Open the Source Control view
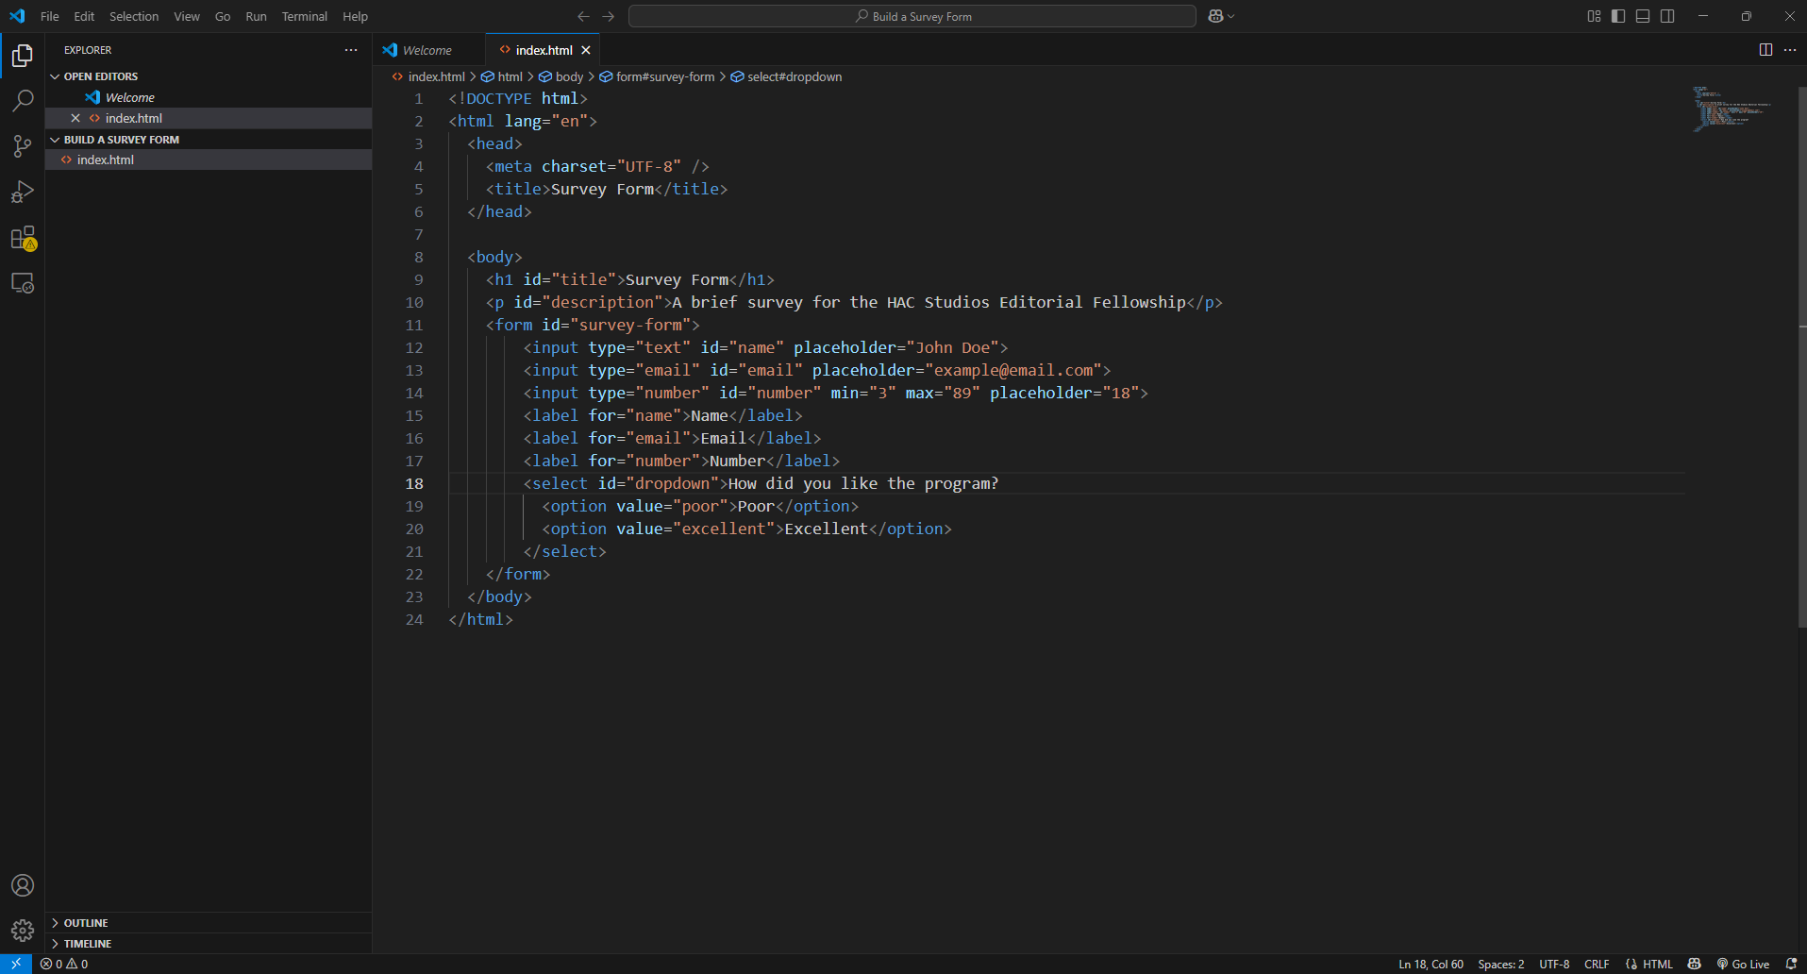 tap(23, 146)
